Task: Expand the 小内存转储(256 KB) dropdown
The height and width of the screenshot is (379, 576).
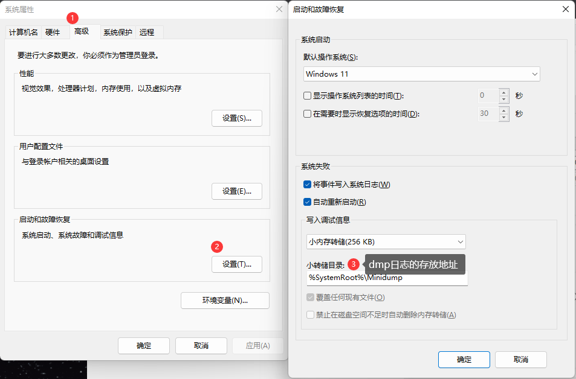Action: click(386, 242)
